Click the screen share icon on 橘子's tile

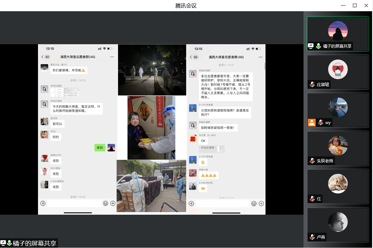point(311,46)
